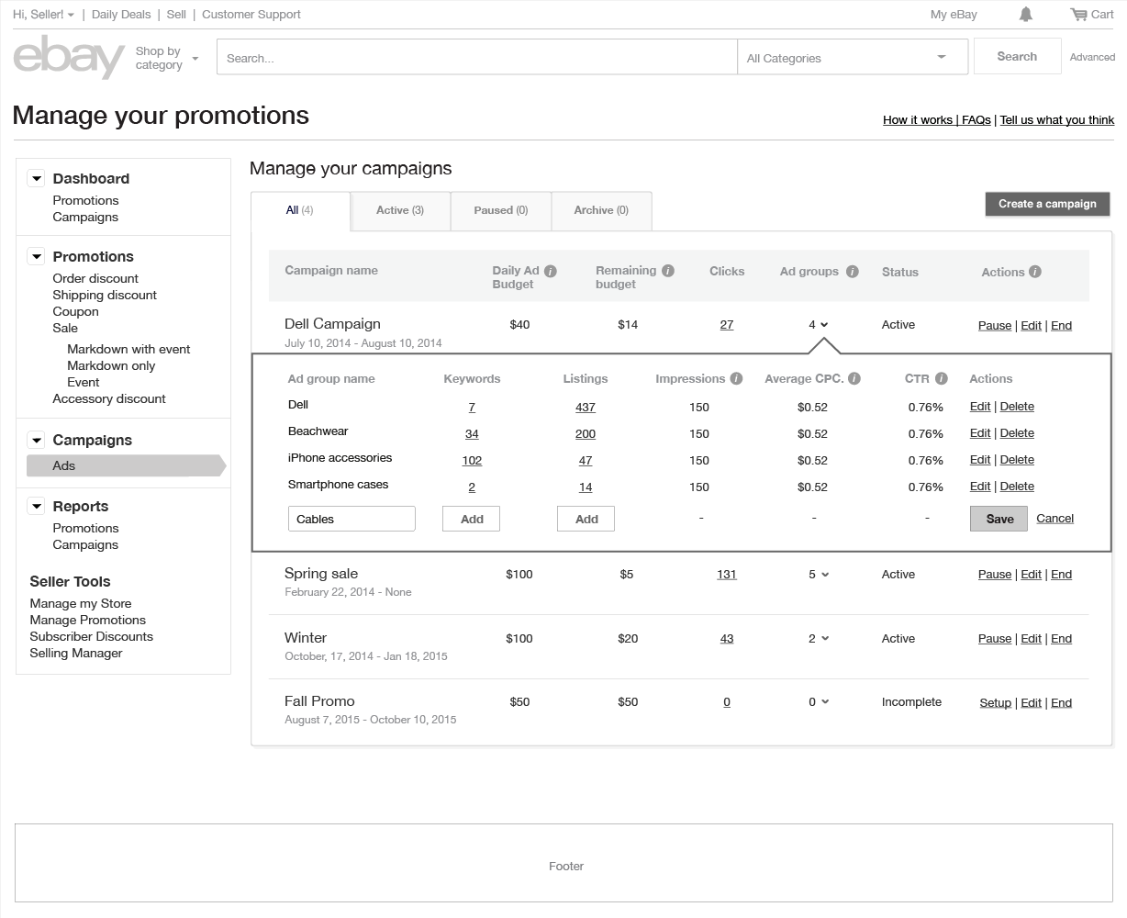The width and height of the screenshot is (1127, 918).
Task: Click info icon next to Ad groups header
Action: [x=852, y=272]
